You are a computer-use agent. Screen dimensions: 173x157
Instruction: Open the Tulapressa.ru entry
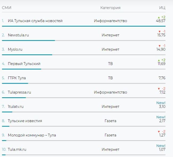(19, 92)
